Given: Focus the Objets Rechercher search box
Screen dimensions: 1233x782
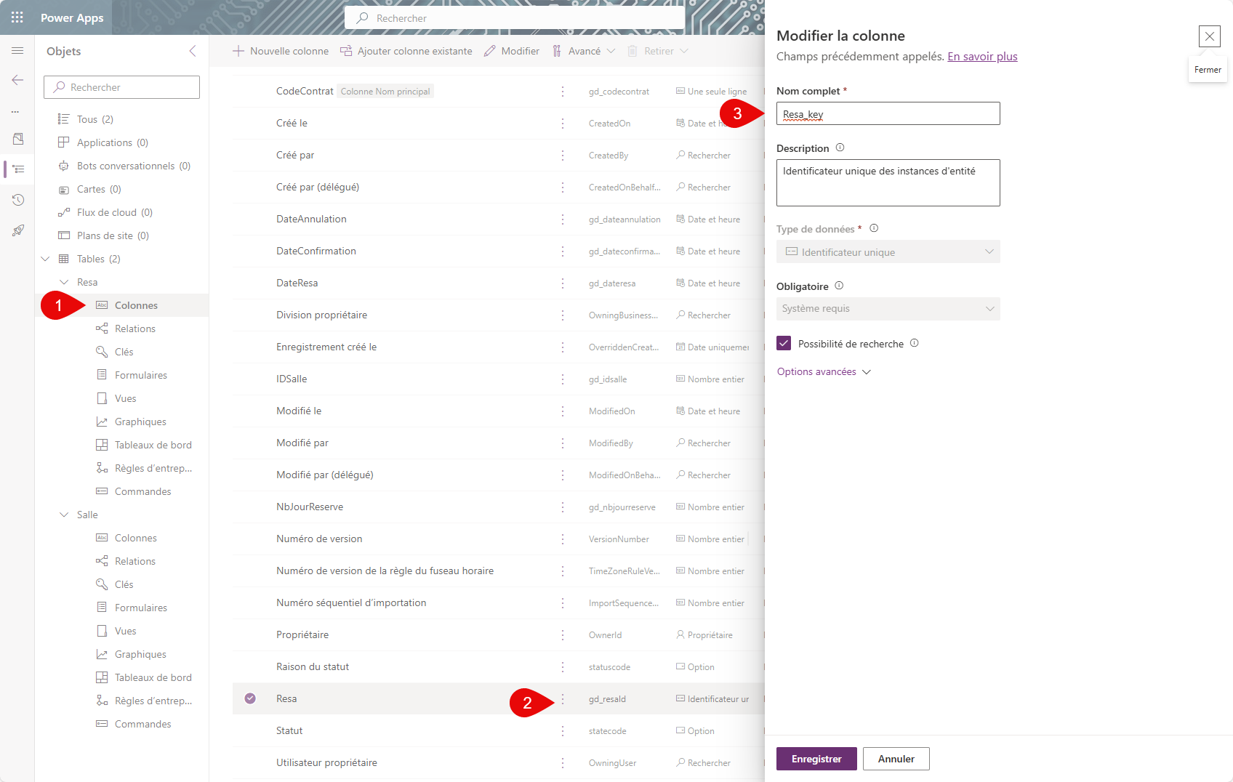Looking at the screenshot, I should click(x=121, y=87).
